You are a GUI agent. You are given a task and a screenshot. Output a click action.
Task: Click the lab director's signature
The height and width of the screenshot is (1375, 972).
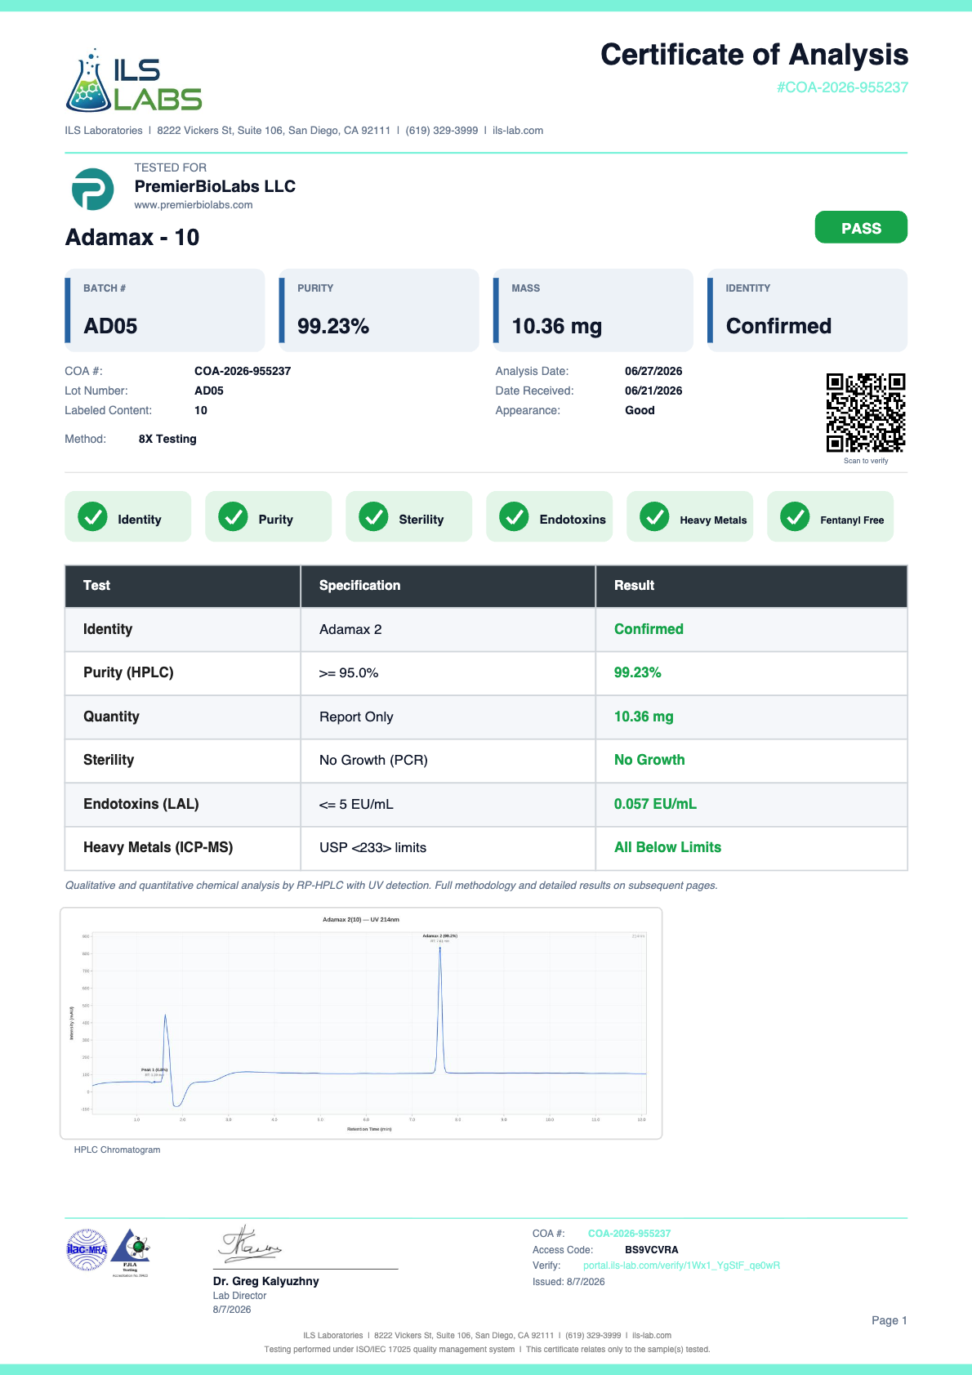pyautogui.click(x=249, y=1243)
